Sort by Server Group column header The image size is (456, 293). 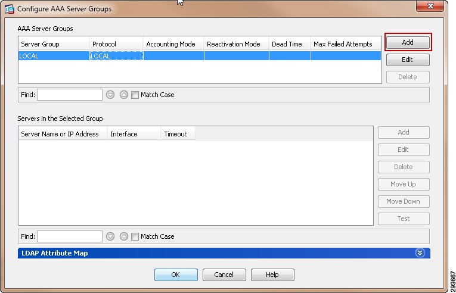54,44
